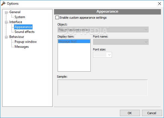
Task: Collapse the Interface tree node
Action: [6, 22]
